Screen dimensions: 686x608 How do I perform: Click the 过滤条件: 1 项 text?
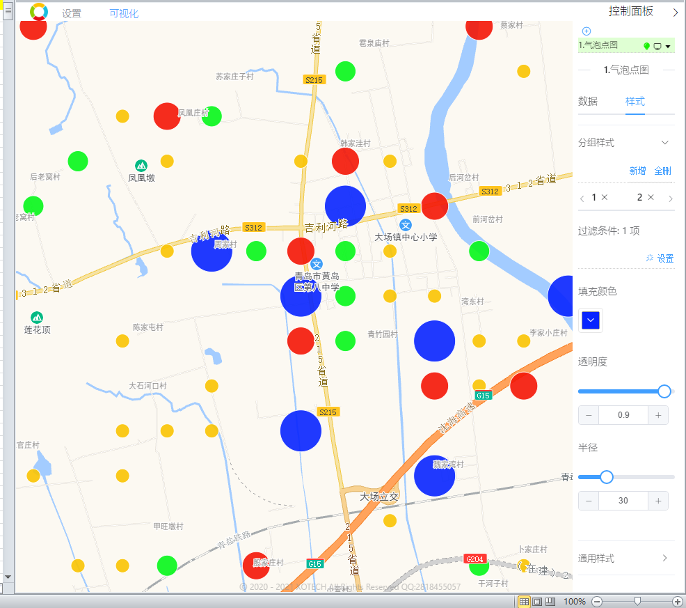609,231
